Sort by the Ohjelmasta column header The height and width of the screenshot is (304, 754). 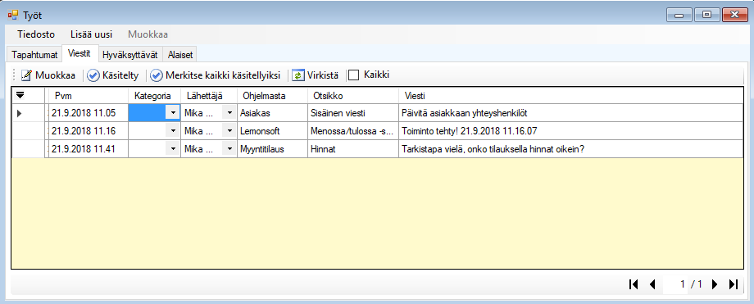[x=272, y=95]
